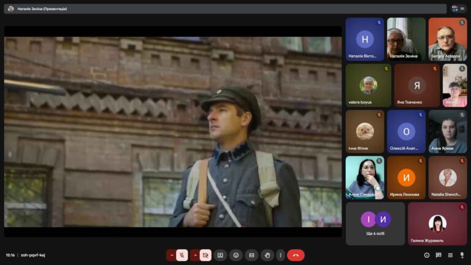Click mute indicator on Sergey Astapov tile

[462, 23]
